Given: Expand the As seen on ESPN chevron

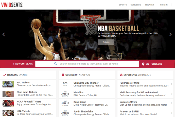Looking at the screenshot, I should point(171,113).
